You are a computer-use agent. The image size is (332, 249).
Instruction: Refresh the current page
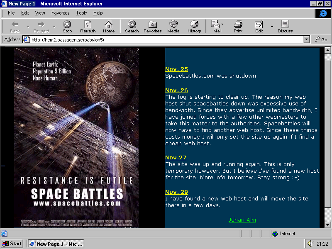click(x=88, y=27)
